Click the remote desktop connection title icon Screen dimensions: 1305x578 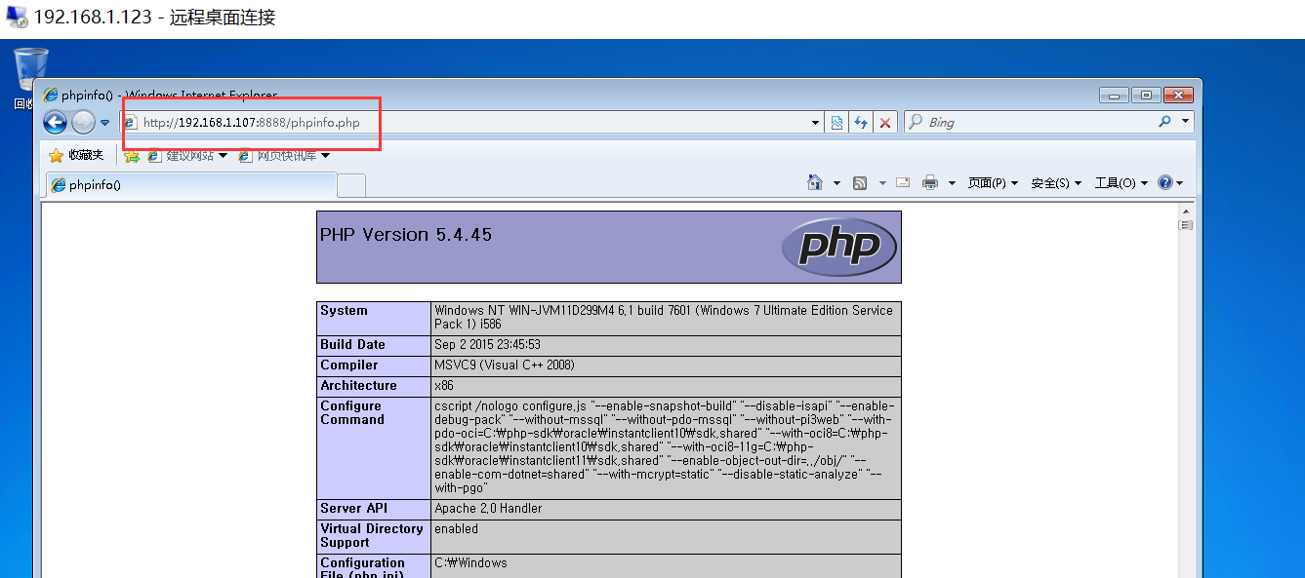[17, 18]
